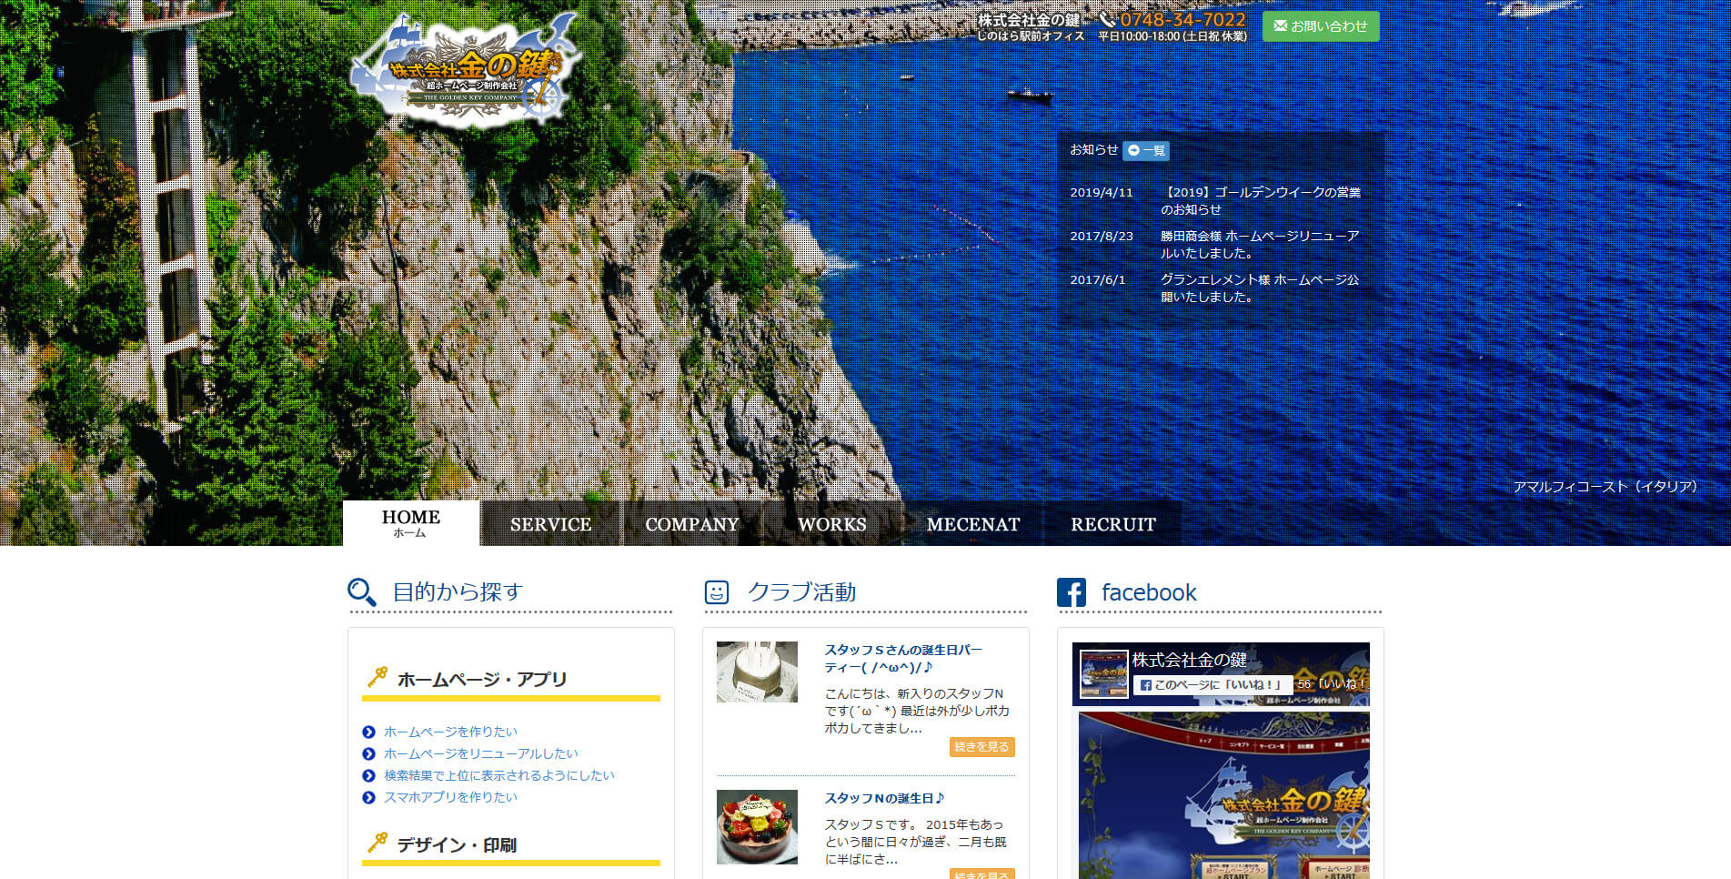Select the RECRUIT navigation tab
1731x879 pixels.
(1113, 524)
